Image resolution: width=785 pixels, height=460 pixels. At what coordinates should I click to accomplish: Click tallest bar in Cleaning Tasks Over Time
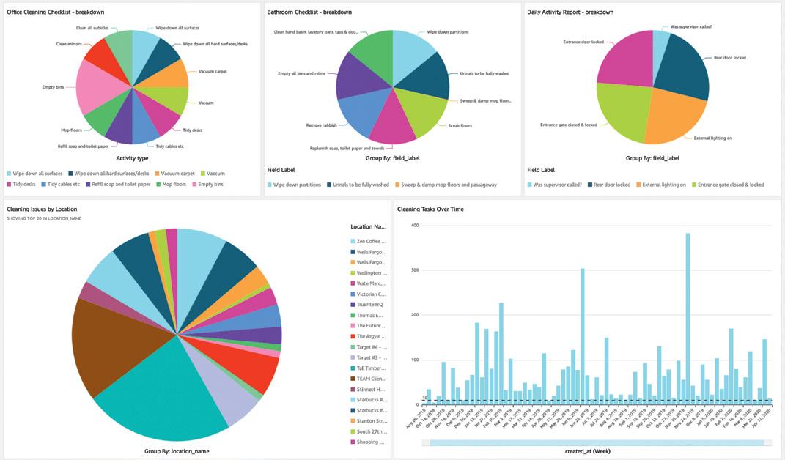pyautogui.click(x=688, y=319)
